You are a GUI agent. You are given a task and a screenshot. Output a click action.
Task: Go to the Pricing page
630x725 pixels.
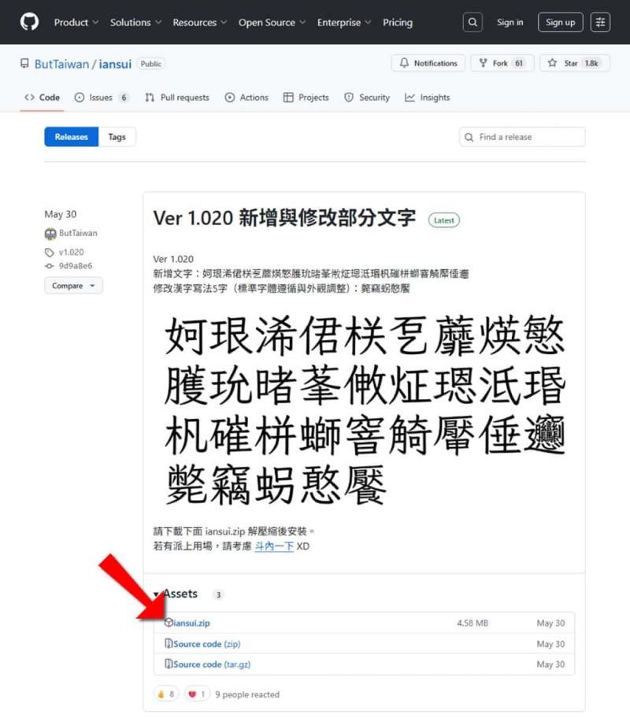[398, 22]
